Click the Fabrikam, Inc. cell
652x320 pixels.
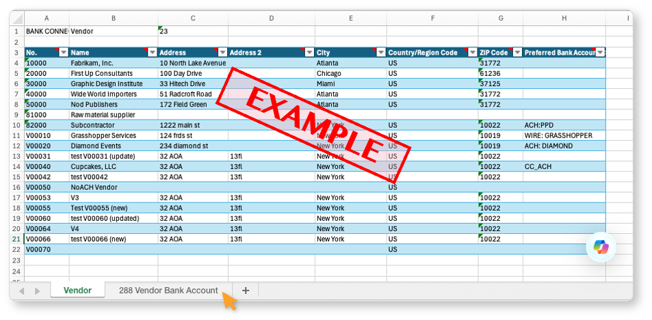tap(114, 63)
